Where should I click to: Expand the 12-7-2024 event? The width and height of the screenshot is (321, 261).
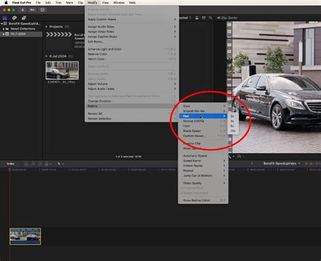click(3, 34)
